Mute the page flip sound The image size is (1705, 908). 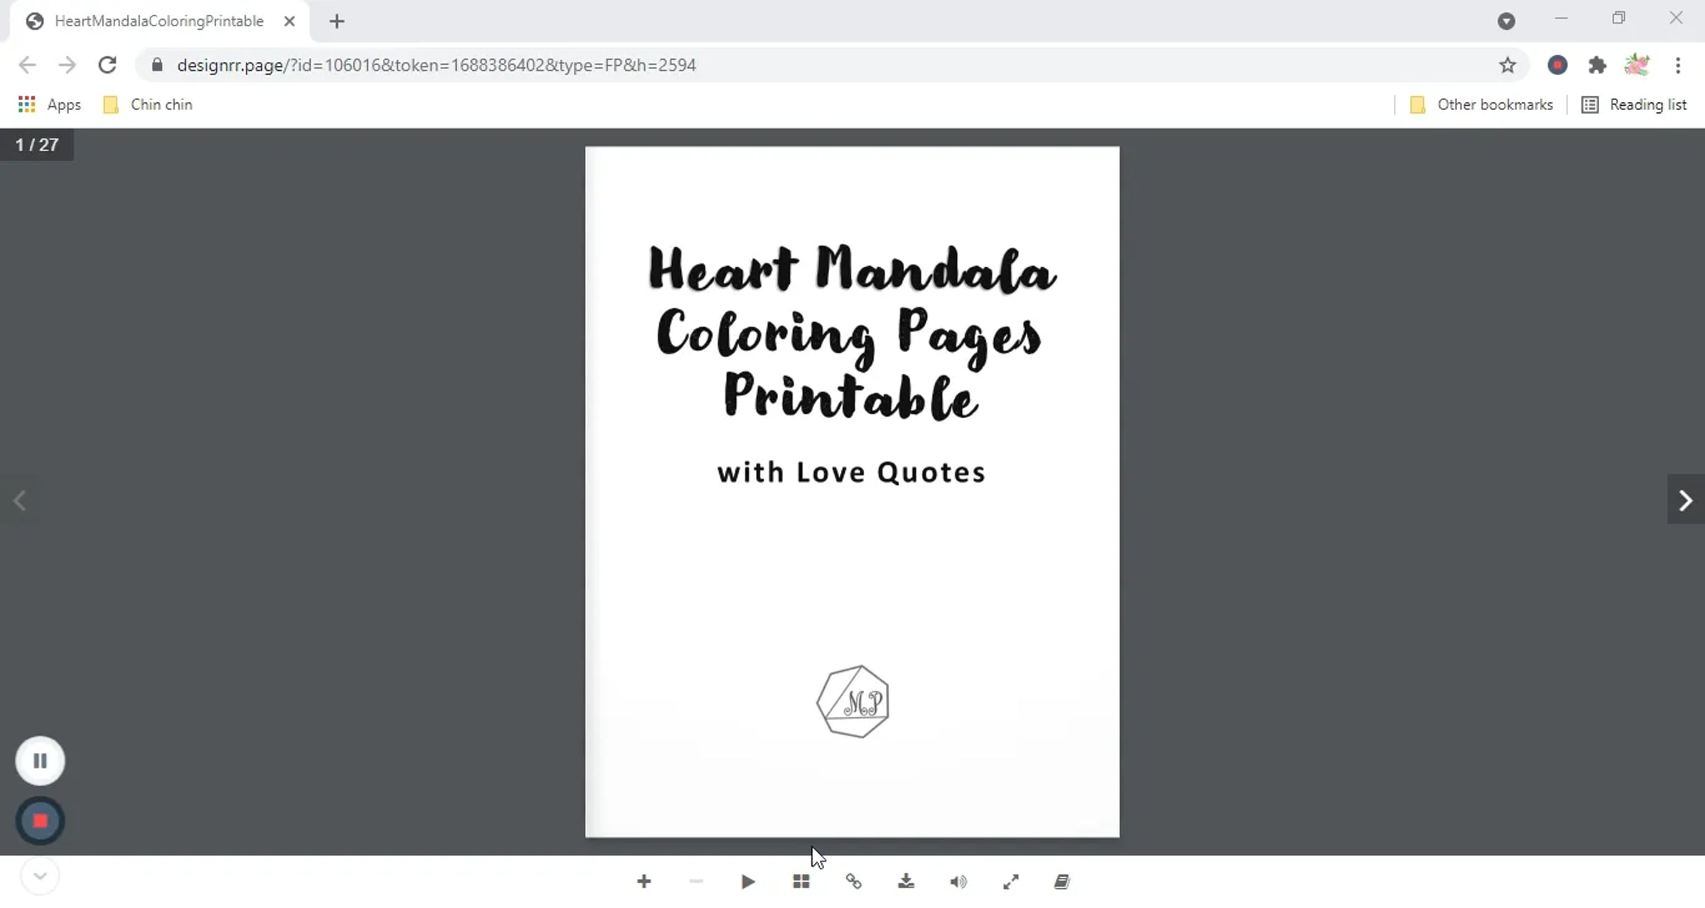tap(958, 881)
